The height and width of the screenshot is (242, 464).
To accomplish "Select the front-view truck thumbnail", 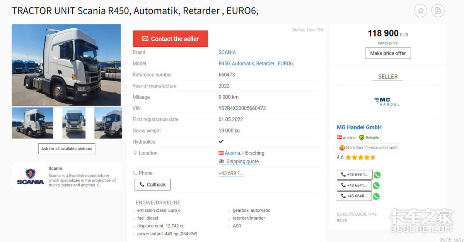I will coord(74,123).
